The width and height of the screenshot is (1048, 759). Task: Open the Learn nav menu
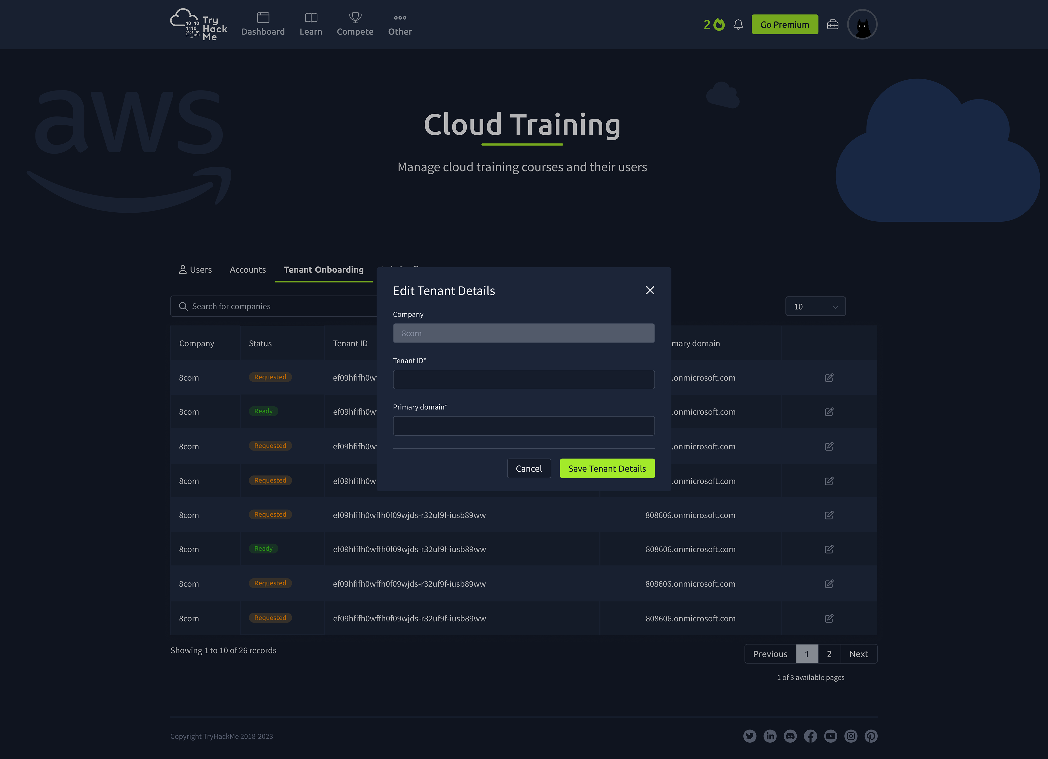click(311, 25)
